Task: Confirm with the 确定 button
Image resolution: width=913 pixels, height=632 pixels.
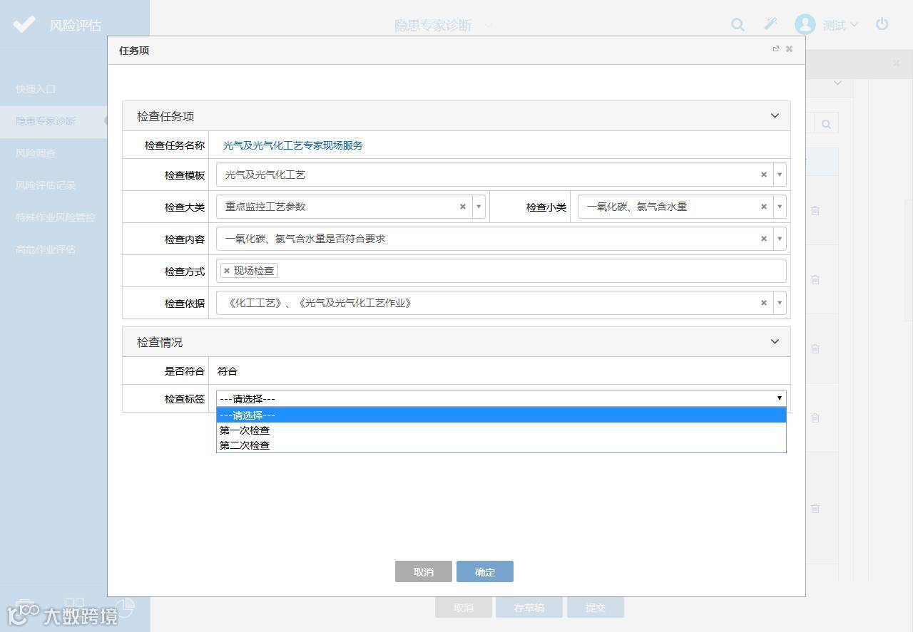Action: [x=485, y=571]
